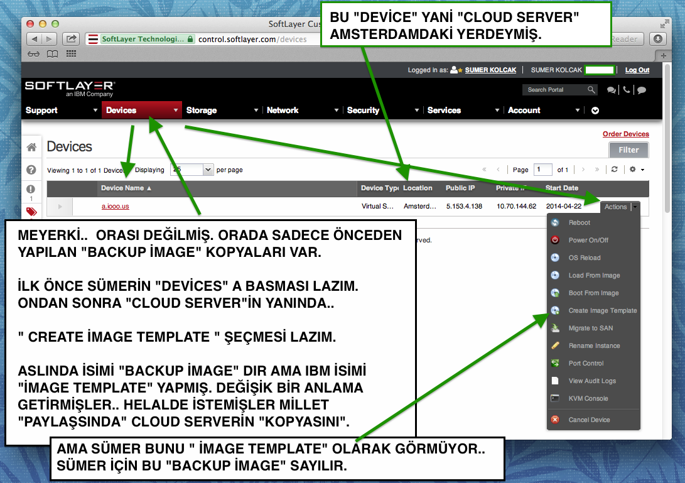Select View Audit Logs
Screen dimensions: 685x483
click(593, 381)
